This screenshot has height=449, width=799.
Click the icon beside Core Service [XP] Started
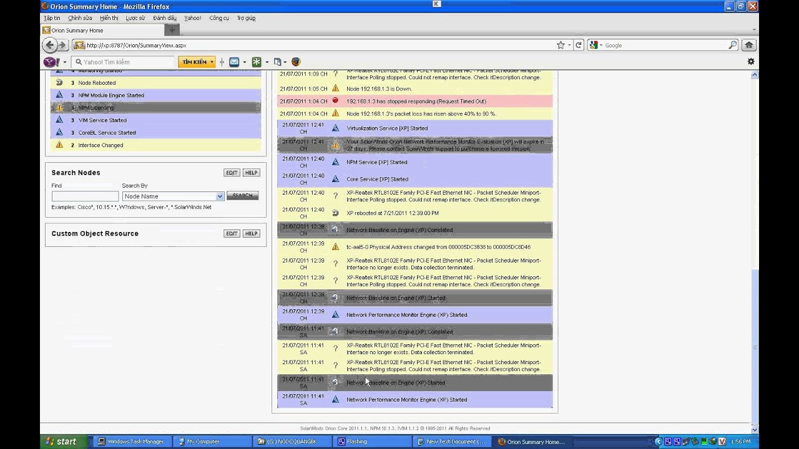point(335,179)
